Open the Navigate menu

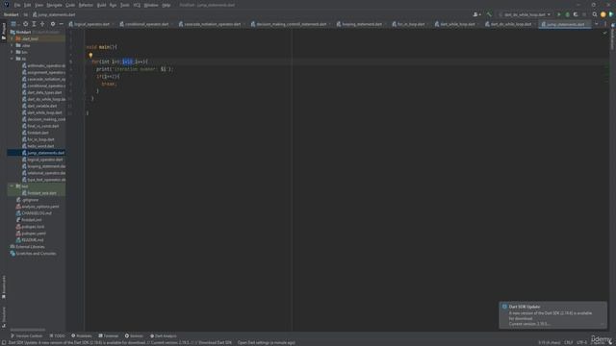54,5
